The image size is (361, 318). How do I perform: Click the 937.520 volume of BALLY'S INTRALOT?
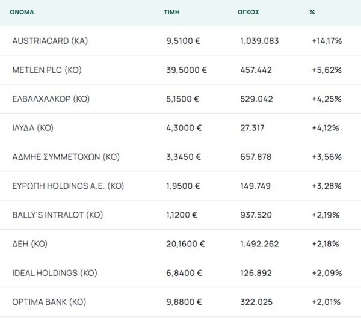tap(256, 215)
